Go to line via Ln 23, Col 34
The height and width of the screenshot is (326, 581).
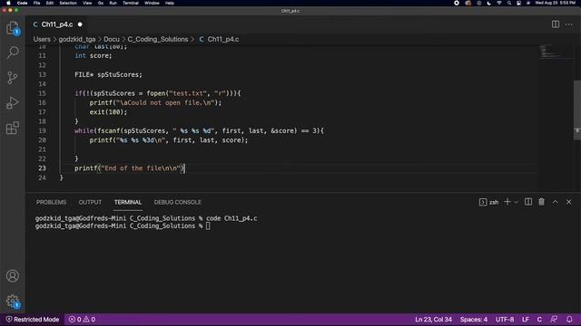(433, 320)
